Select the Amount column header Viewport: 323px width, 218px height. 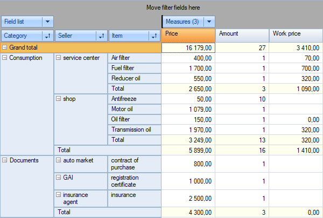coord(242,35)
